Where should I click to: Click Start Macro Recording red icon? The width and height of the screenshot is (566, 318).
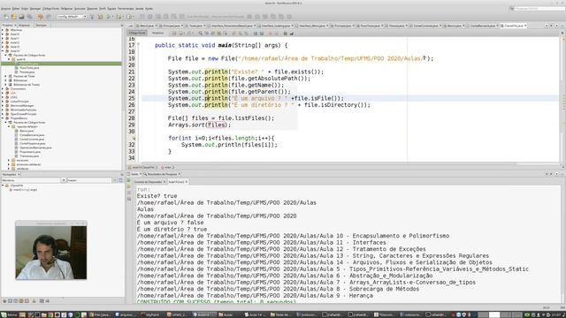tap(270, 34)
